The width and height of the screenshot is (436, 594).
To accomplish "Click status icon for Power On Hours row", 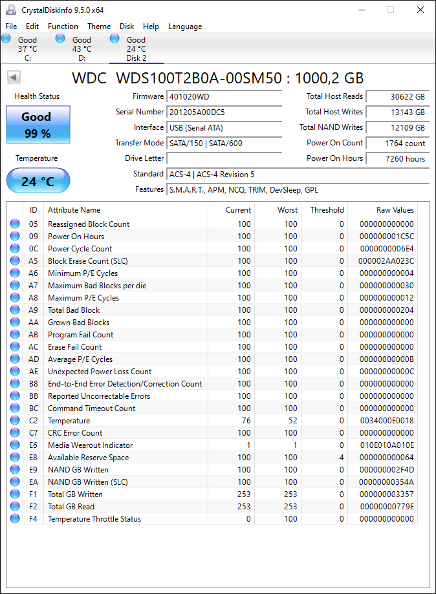I will coord(15,236).
